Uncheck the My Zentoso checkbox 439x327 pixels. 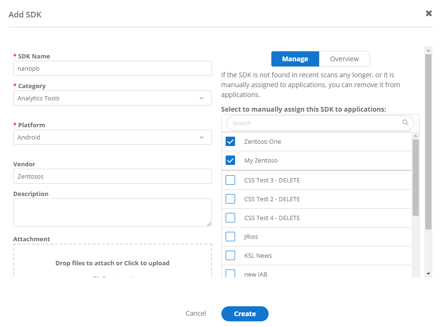click(230, 161)
